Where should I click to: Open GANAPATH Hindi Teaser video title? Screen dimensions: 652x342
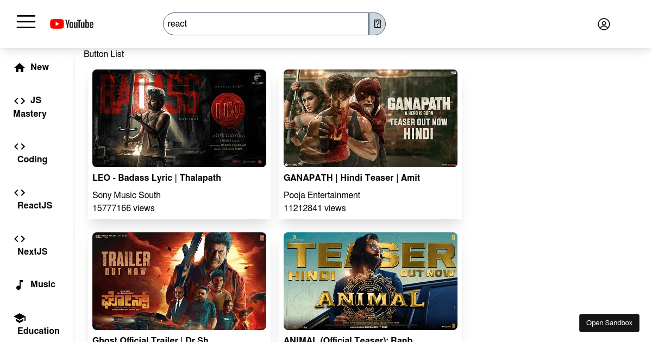point(352,178)
